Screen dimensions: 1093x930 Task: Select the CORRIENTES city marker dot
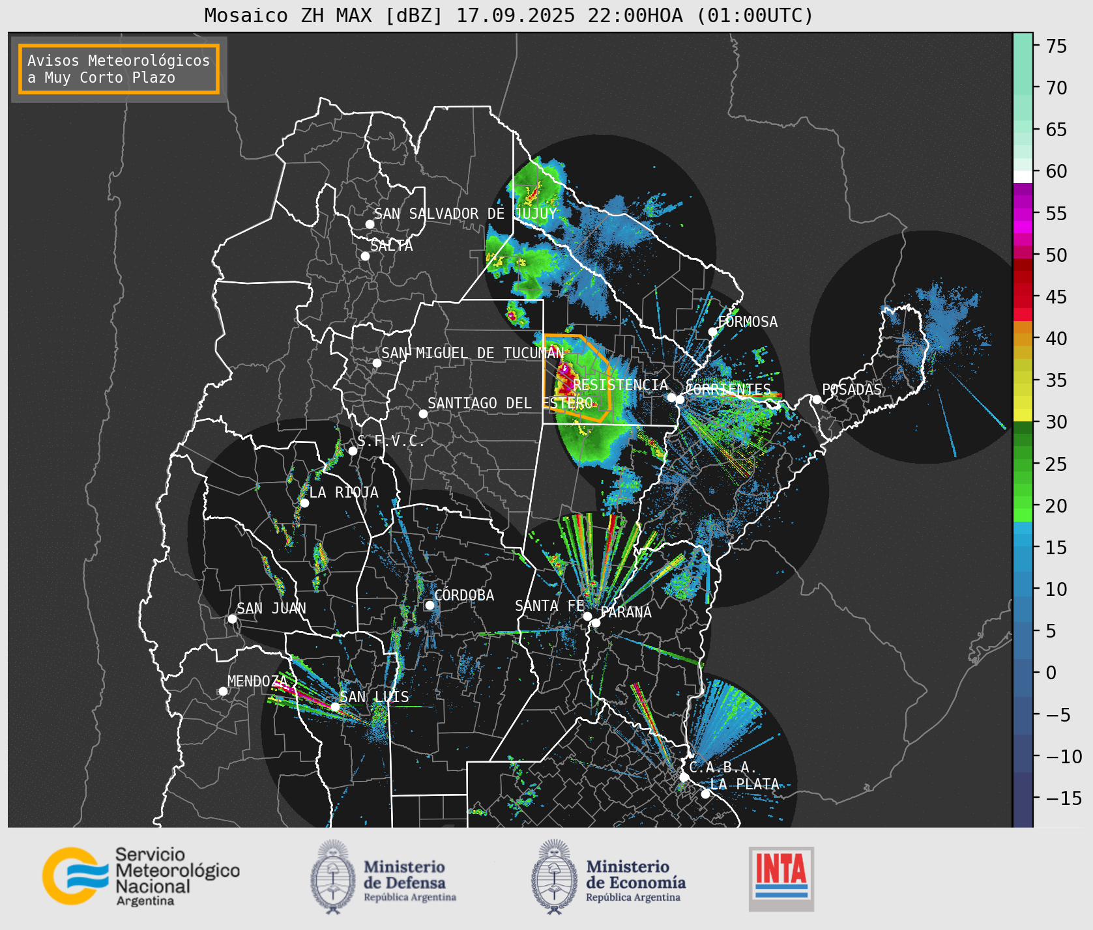tap(680, 399)
